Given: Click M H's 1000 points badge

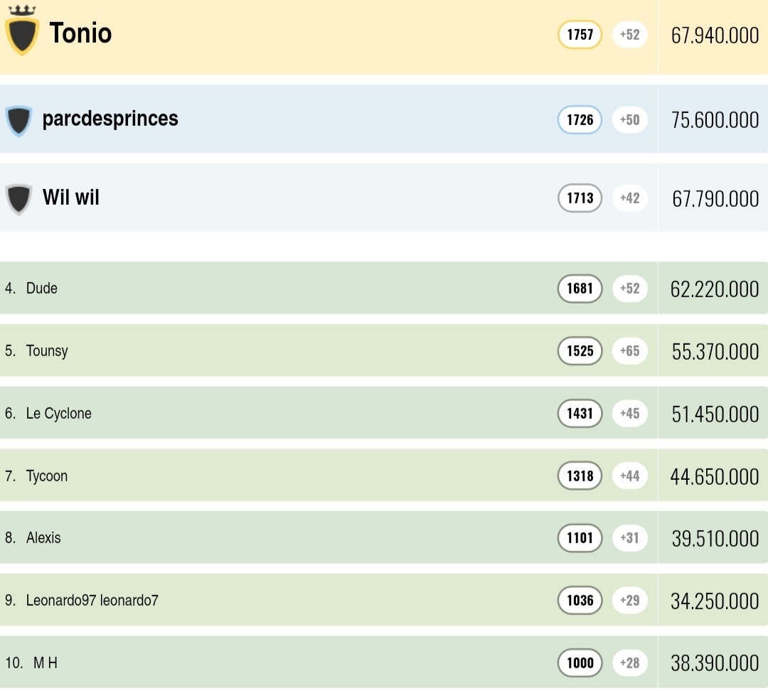Looking at the screenshot, I should tap(580, 663).
